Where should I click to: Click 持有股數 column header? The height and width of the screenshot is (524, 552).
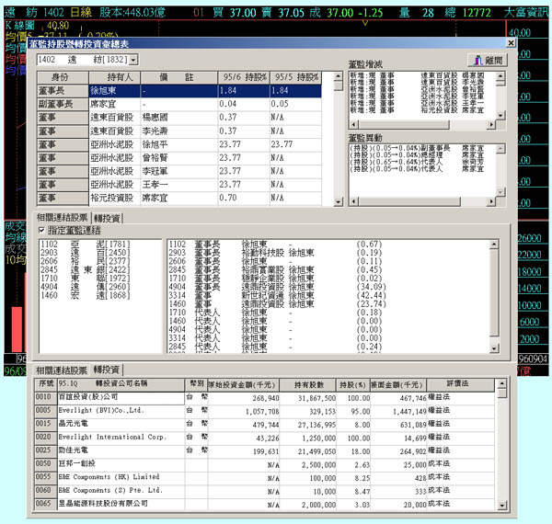click(x=308, y=384)
